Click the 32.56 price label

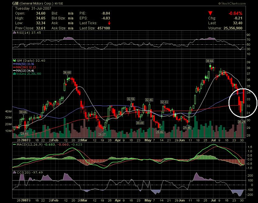(131, 99)
